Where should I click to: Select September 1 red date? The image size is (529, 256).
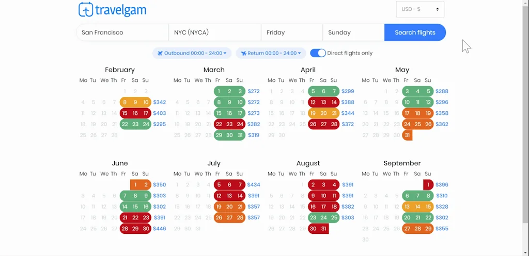(428, 185)
